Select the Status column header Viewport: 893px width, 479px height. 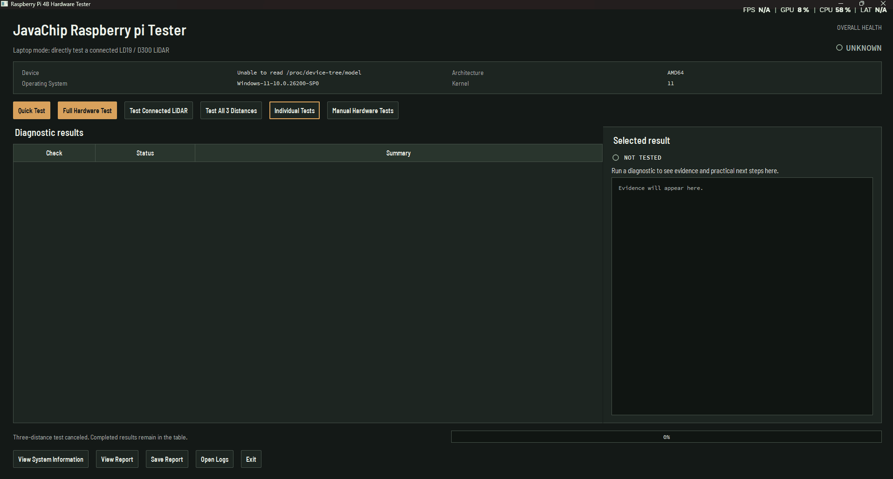pyautogui.click(x=145, y=153)
